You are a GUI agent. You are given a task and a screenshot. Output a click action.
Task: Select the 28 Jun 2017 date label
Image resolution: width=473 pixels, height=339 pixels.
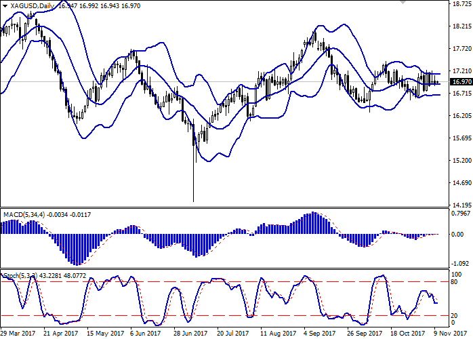click(x=190, y=334)
